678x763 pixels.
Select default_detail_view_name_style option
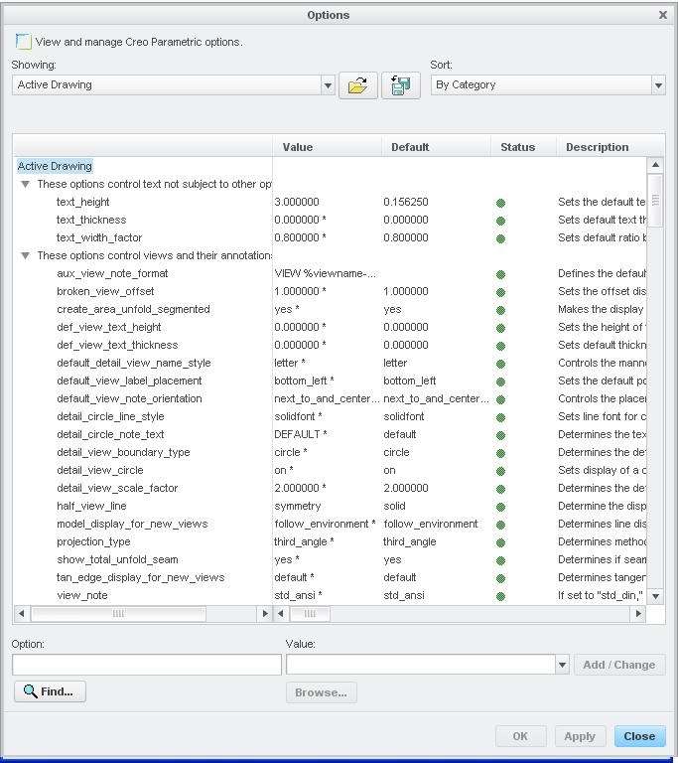click(x=133, y=363)
